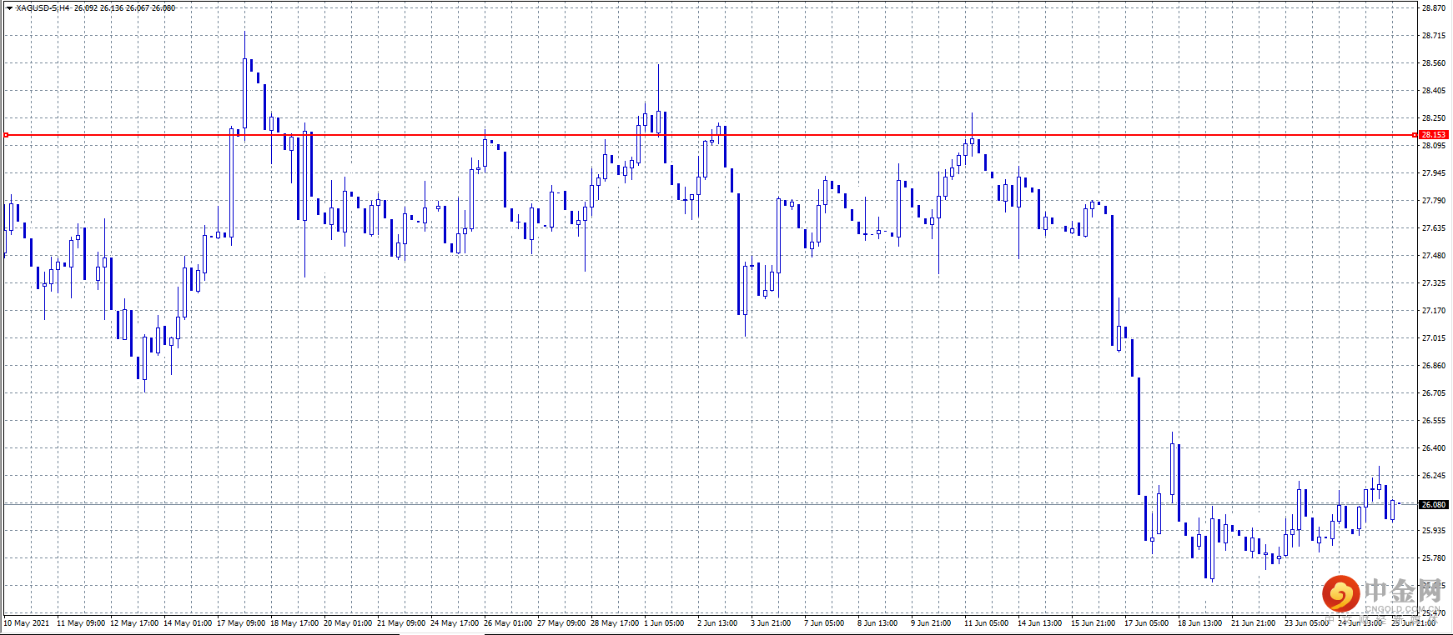Click the 27.945 price axis value
Viewport: 1453px width, 635px height.
[x=1434, y=172]
